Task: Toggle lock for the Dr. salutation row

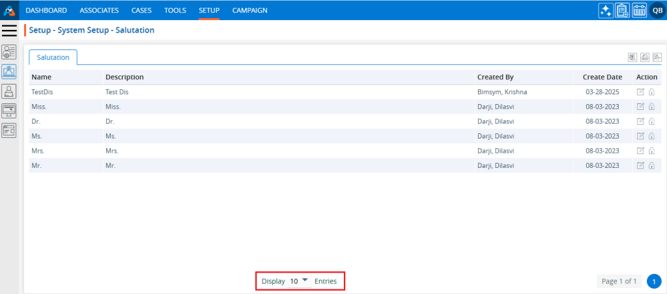Action: click(x=651, y=122)
